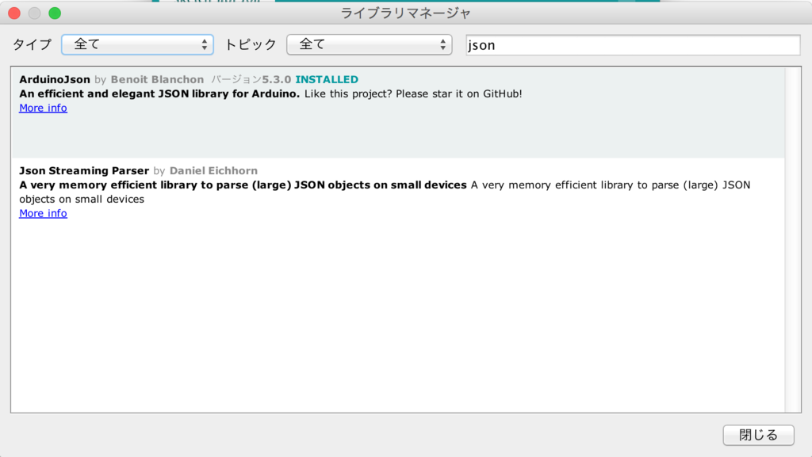Click the Json Streaming Parser description paragraph
This screenshot has height=457, width=812.
385,192
